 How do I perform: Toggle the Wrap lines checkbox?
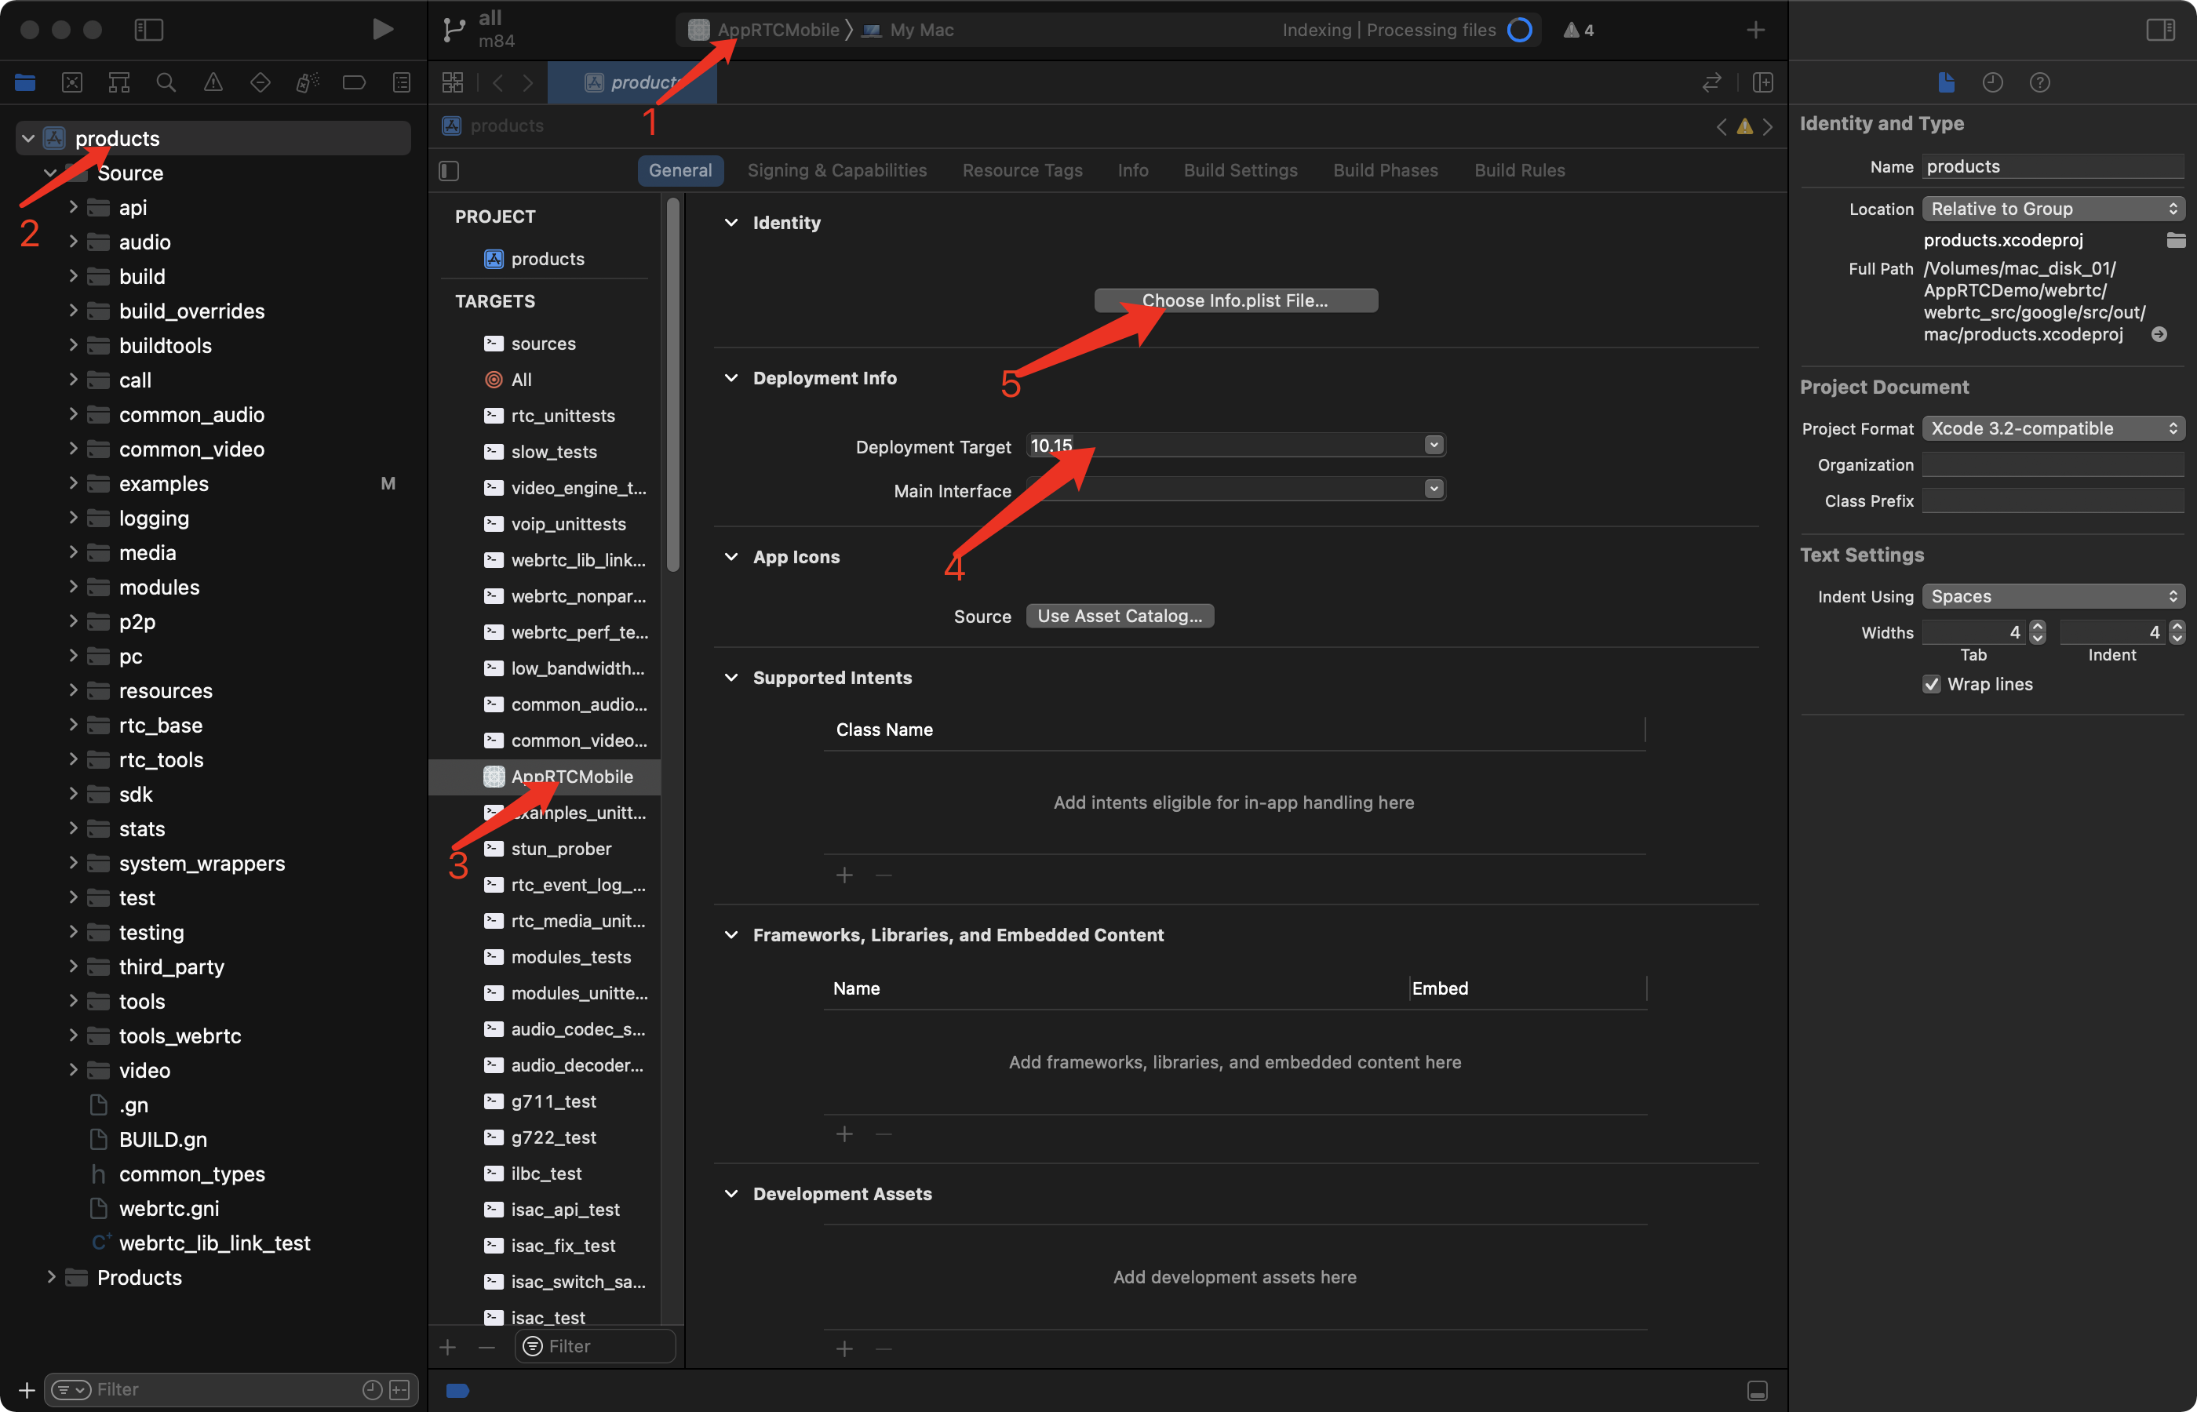pos(1932,684)
